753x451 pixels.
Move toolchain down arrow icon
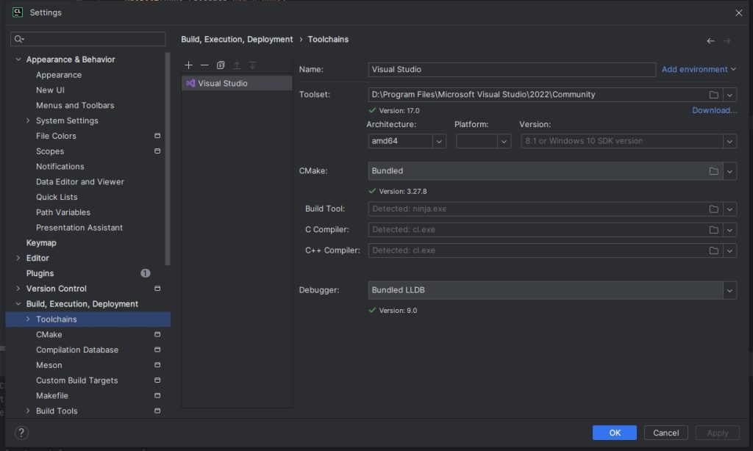coord(252,65)
